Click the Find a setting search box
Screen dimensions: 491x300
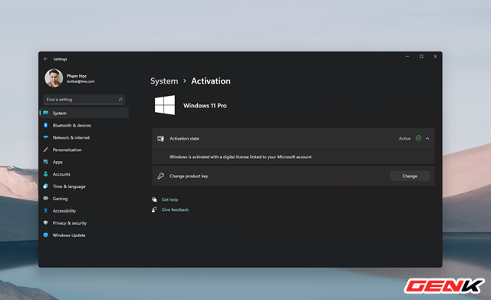[84, 99]
